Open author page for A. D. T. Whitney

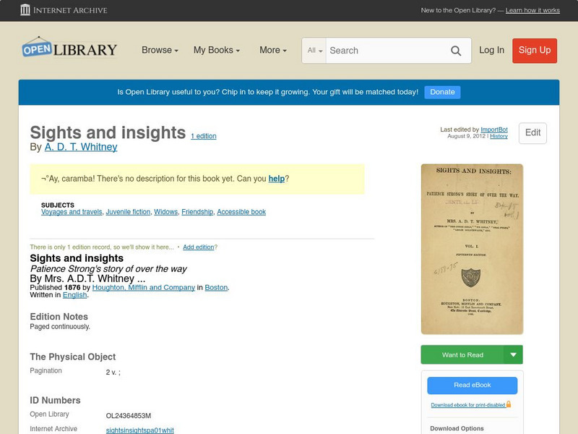[x=82, y=146]
